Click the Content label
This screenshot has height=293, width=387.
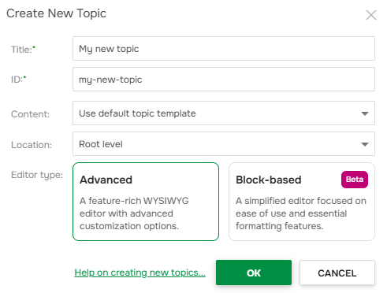[x=30, y=114]
